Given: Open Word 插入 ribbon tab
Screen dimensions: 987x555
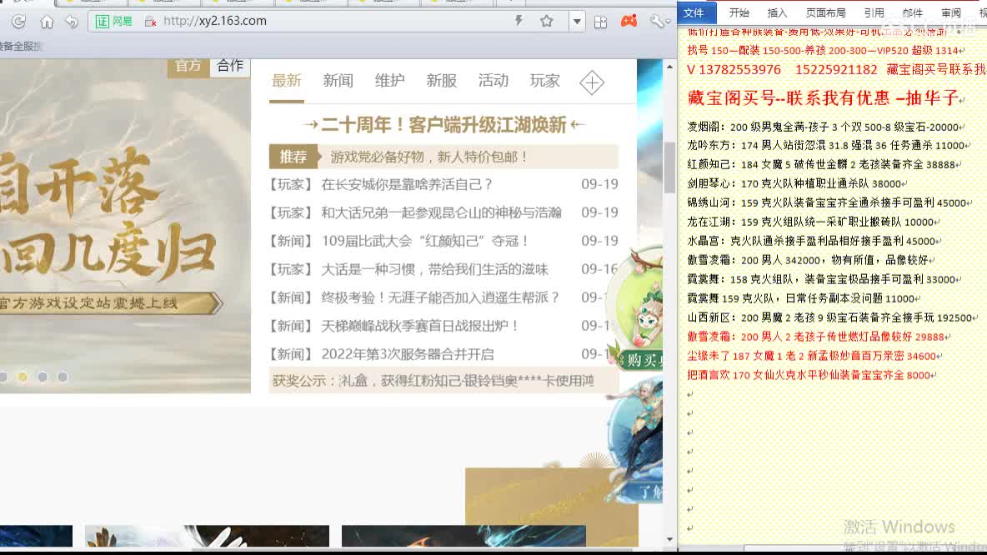Looking at the screenshot, I should (778, 12).
